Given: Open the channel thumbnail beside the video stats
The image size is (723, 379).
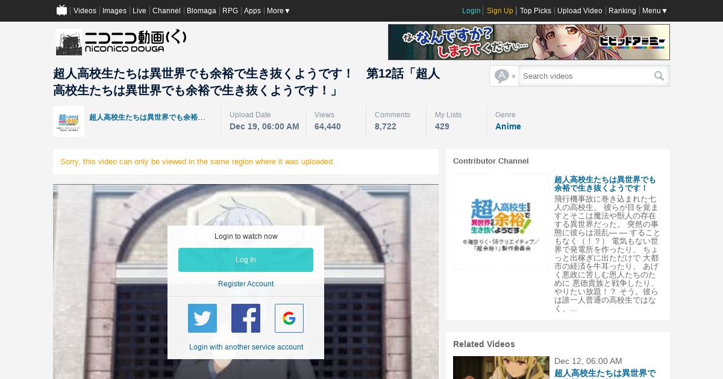Looking at the screenshot, I should click(69, 122).
